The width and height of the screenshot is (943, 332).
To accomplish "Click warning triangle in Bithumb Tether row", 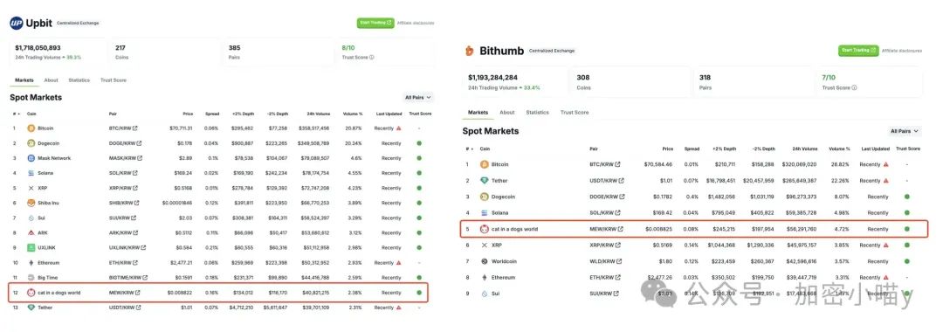I will click(886, 181).
